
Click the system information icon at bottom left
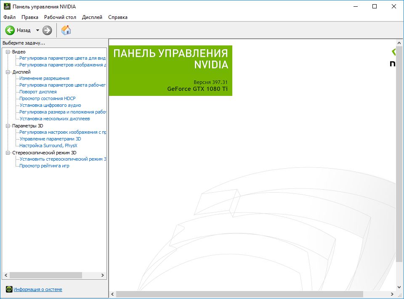click(9, 289)
